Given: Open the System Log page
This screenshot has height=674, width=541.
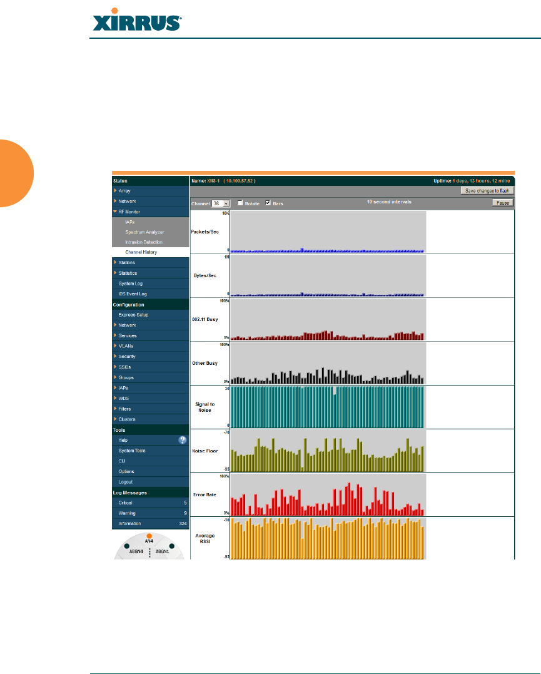Looking at the screenshot, I should pyautogui.click(x=150, y=283).
